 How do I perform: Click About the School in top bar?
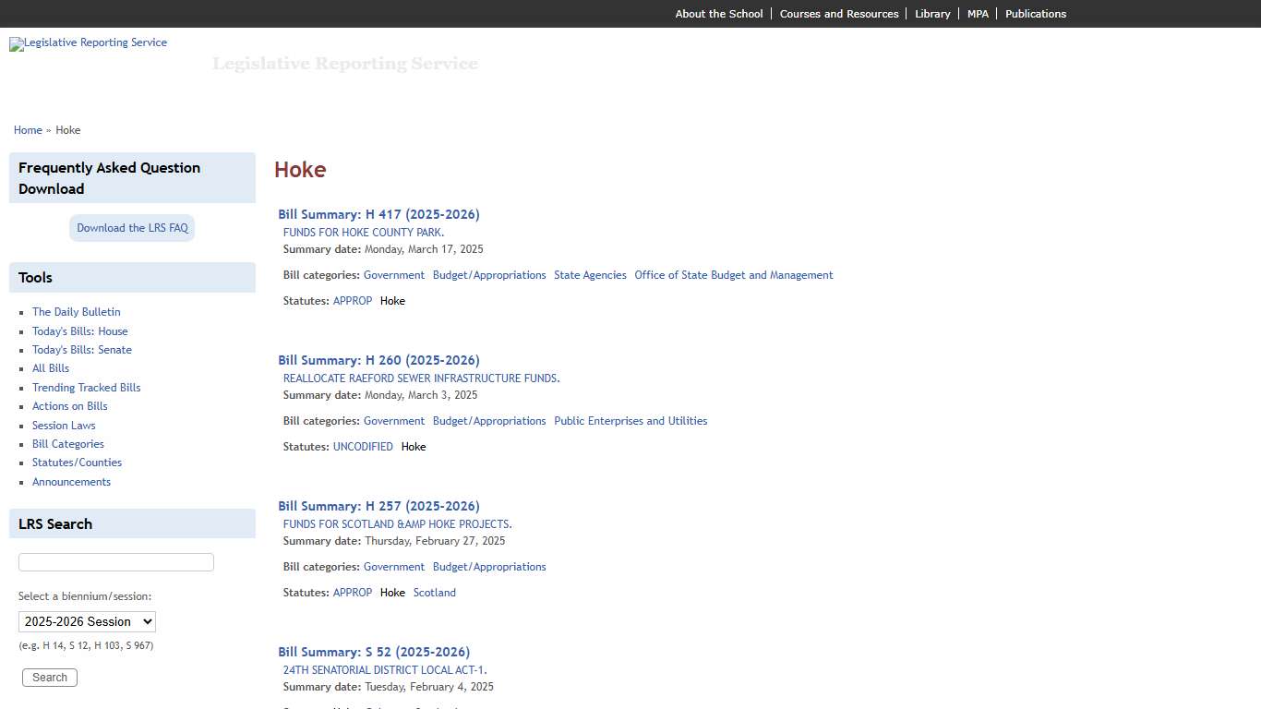click(x=718, y=13)
